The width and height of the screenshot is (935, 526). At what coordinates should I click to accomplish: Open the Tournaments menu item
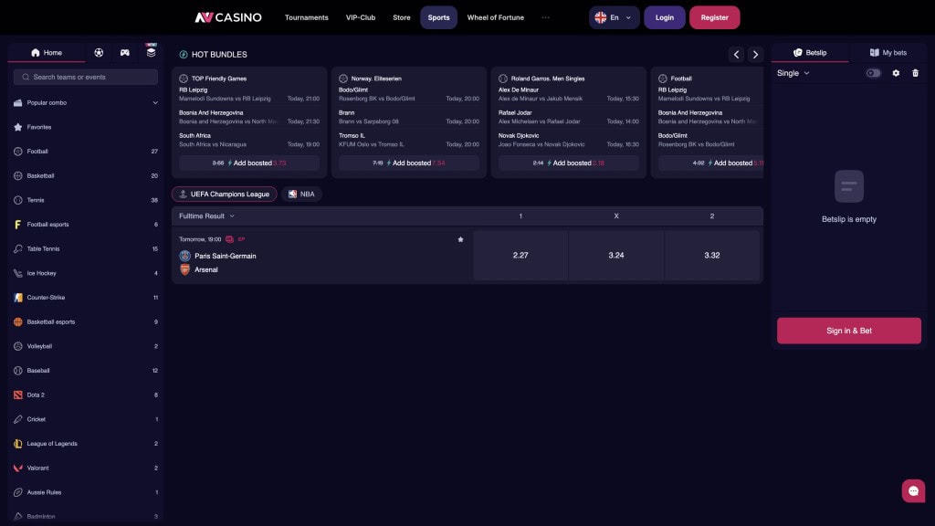click(x=307, y=17)
